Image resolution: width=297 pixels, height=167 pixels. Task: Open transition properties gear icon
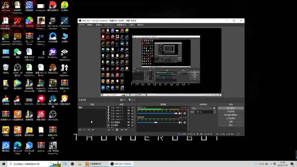(x=214, y=108)
